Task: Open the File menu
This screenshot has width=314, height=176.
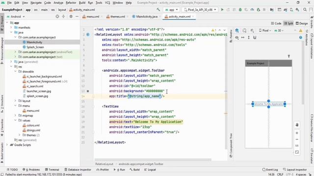Action: tap(9, 3)
